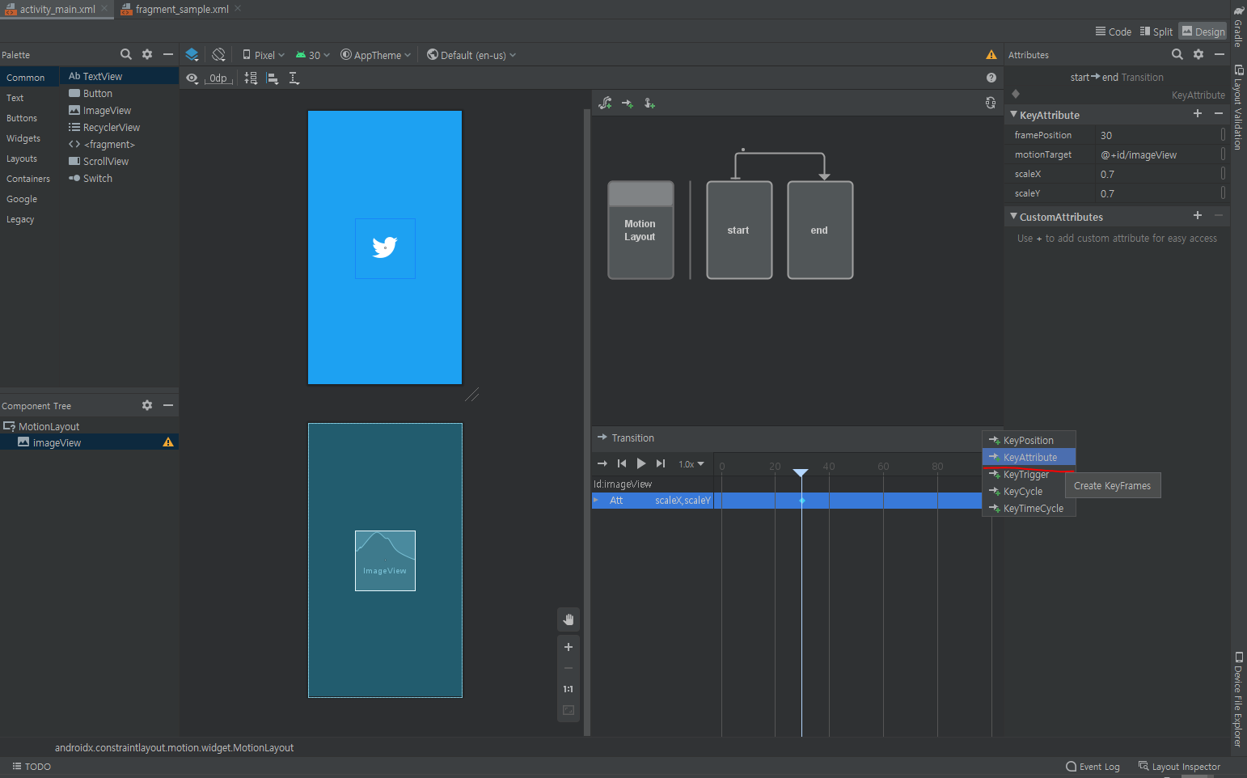Click the align horizontally icon
This screenshot has height=778, width=1247.
pos(273,78)
